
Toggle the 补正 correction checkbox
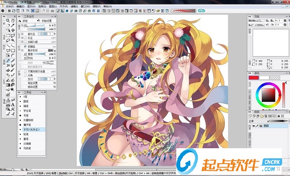pyautogui.click(x=25, y=38)
